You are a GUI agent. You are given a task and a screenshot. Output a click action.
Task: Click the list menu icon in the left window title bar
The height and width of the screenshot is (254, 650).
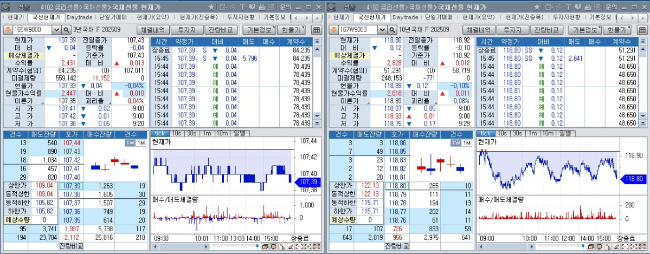coord(271,7)
